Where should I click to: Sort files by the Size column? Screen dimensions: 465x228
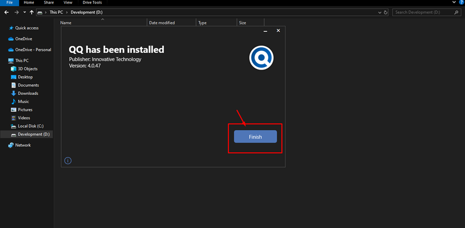tap(250, 23)
